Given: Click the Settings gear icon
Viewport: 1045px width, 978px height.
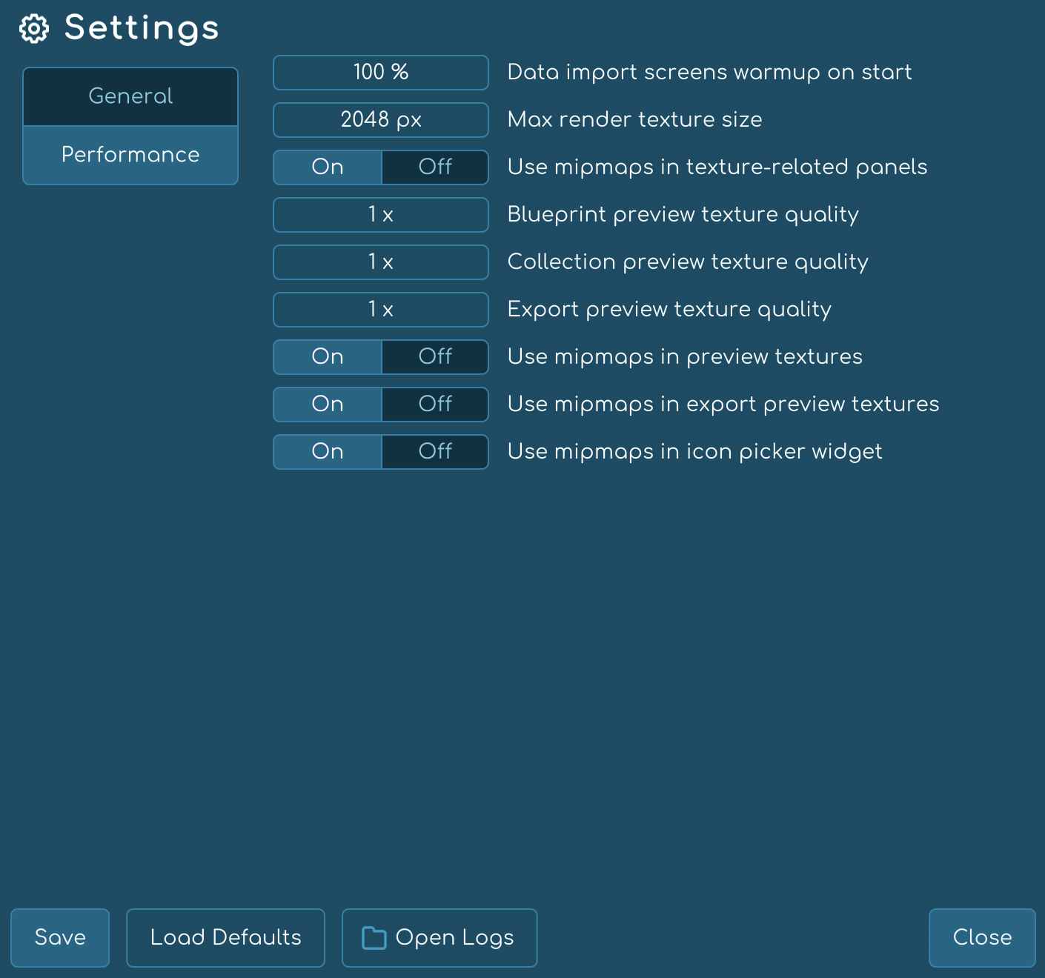Looking at the screenshot, I should (34, 29).
